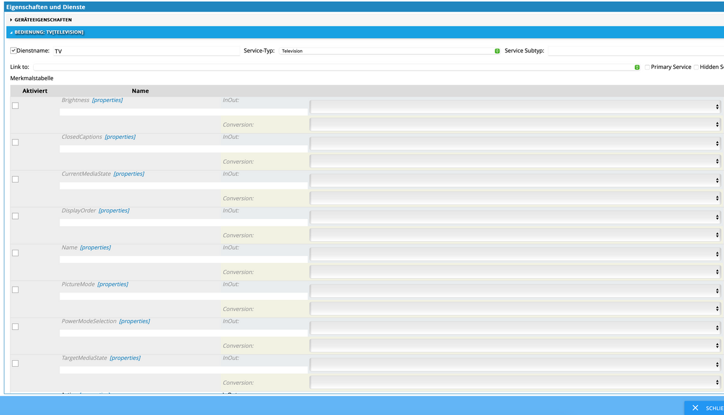Open the PowerModeSelection Conversion dropdown

pyautogui.click(x=516, y=346)
